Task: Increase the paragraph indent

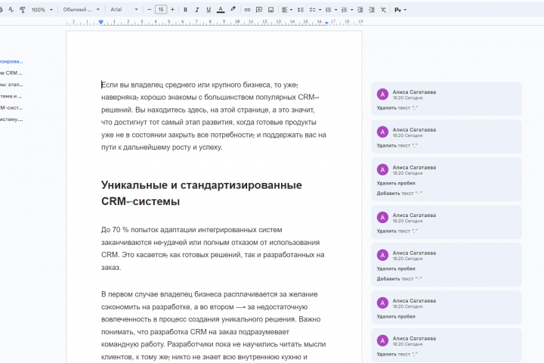Action: (372, 10)
